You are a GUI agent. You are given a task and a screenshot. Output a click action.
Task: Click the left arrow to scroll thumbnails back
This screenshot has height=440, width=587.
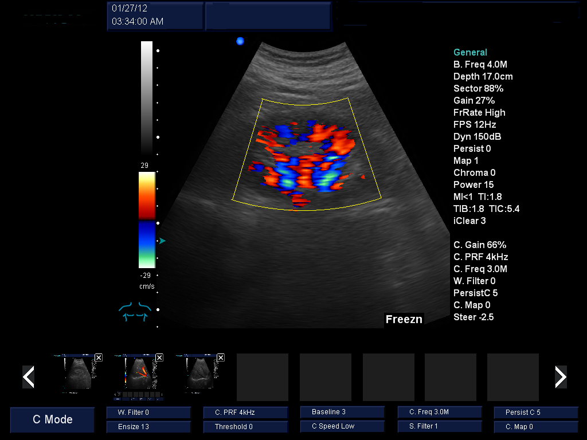(28, 377)
